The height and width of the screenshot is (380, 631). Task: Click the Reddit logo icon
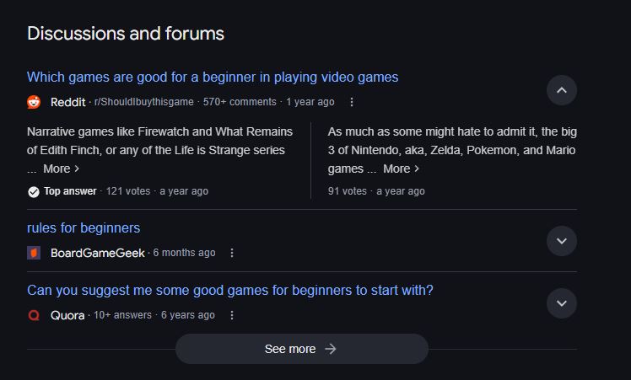tap(34, 102)
